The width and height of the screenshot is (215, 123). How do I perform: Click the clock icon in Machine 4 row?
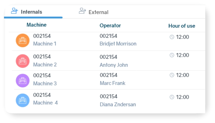(172, 97)
